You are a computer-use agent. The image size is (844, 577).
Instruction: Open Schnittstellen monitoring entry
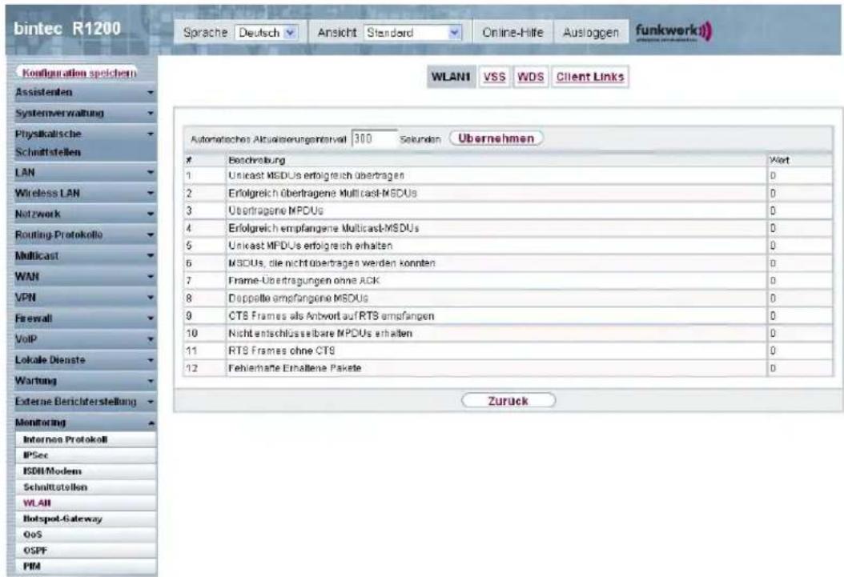pos(86,487)
